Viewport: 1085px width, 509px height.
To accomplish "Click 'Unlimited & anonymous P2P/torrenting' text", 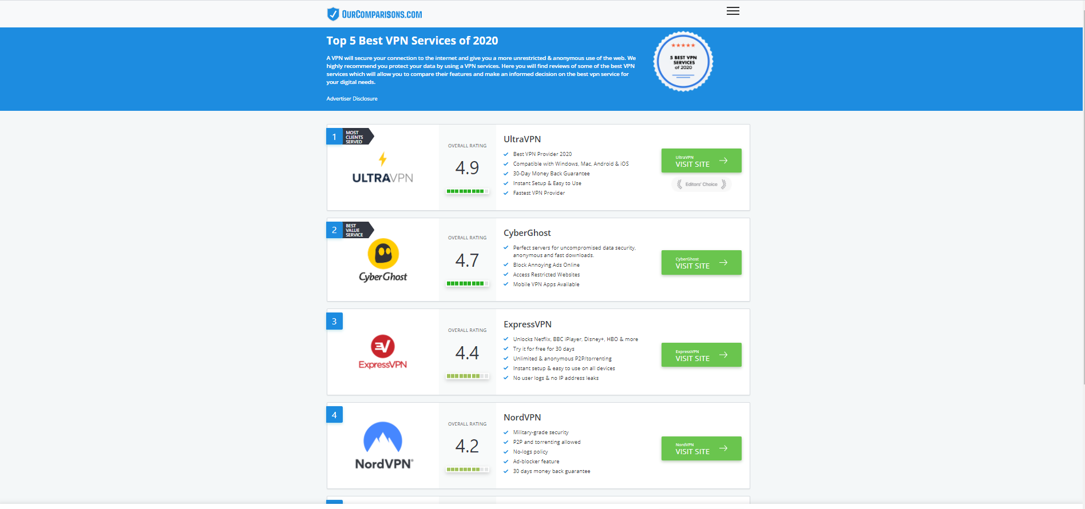I will click(x=562, y=359).
